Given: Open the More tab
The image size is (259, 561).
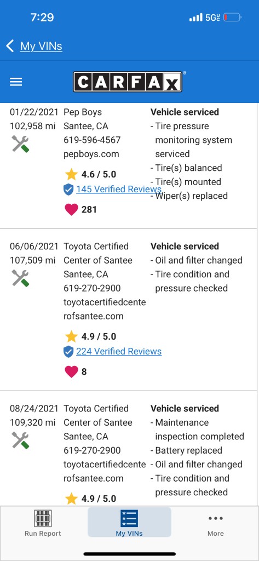Looking at the screenshot, I should pyautogui.click(x=215, y=523).
